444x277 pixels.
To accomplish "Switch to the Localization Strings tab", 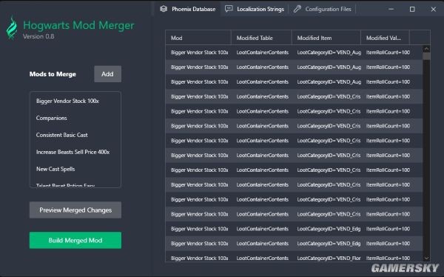I will pyautogui.click(x=255, y=9).
